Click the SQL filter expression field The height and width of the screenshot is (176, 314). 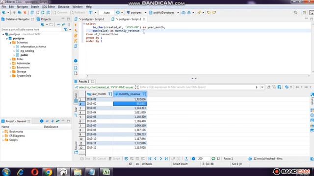click(x=197, y=87)
